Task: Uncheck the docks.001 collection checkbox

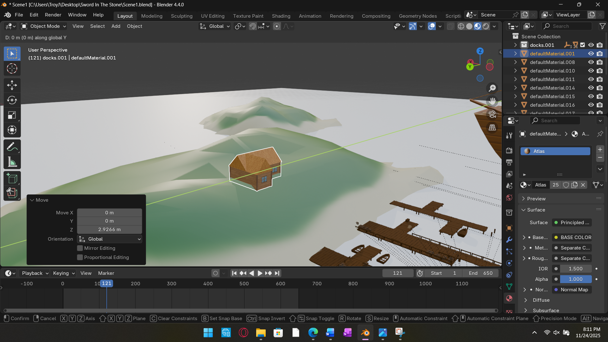Action: point(583,45)
